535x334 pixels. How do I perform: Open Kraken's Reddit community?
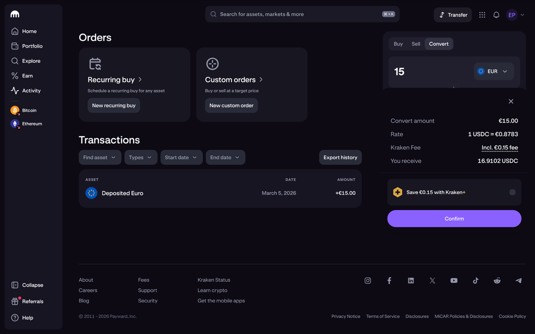tap(497, 281)
